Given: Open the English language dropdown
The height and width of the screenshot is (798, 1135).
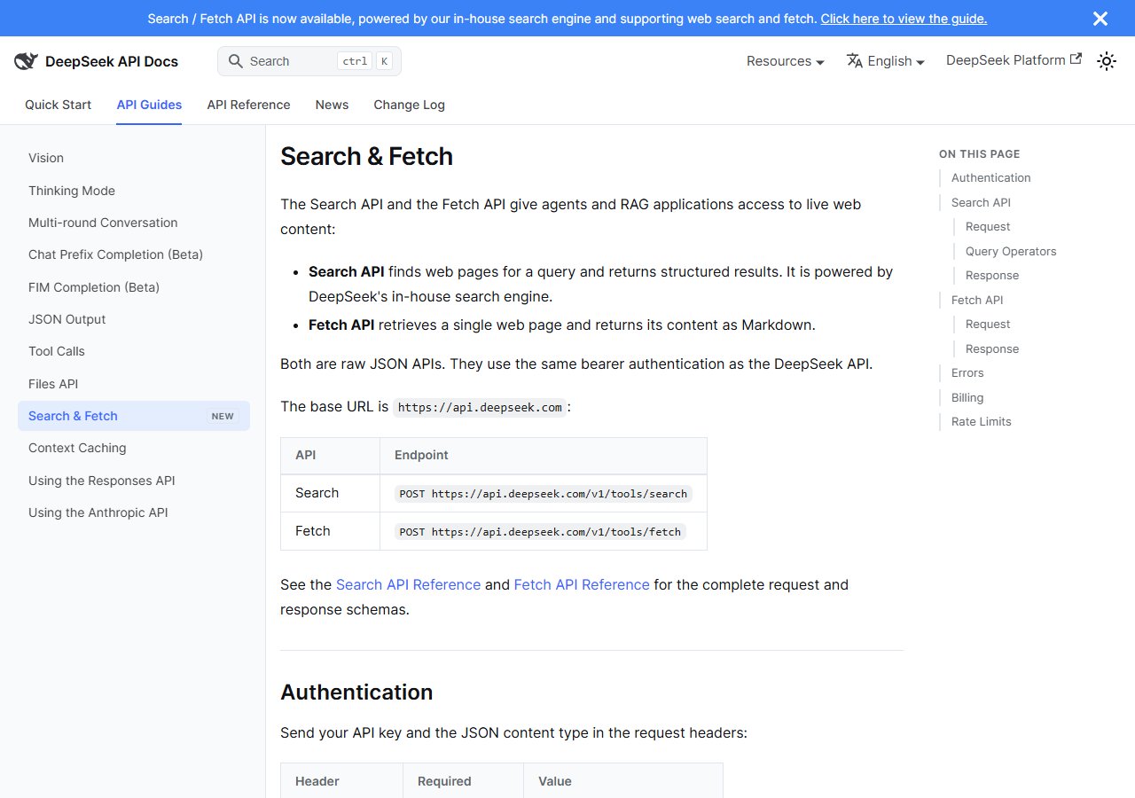Looking at the screenshot, I should click(886, 61).
